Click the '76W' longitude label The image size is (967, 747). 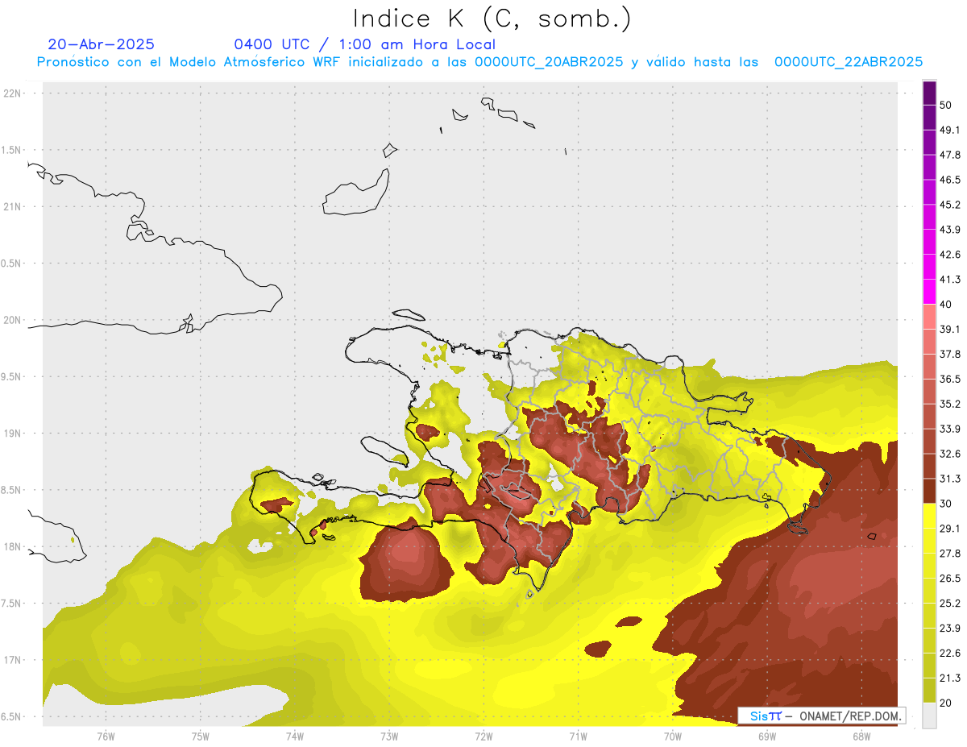(106, 737)
